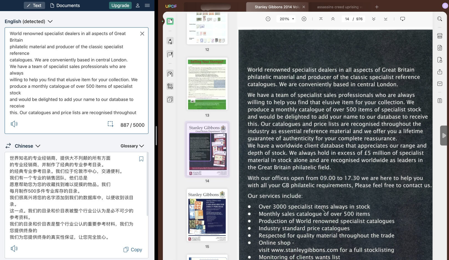Click the Upgrade button
Screen dimensions: 449x260
[120, 5]
